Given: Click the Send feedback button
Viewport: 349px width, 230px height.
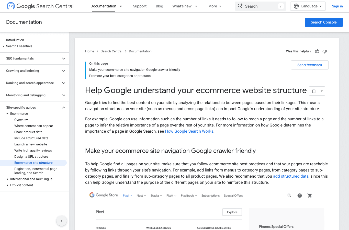Looking at the screenshot, I should (310, 65).
